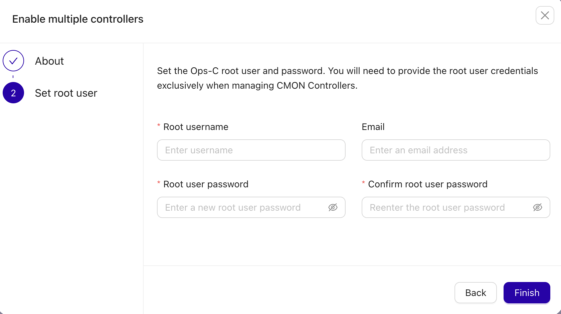Screen dimensions: 561x314
Task: Click the step 2 circle icon
Action: tap(13, 93)
